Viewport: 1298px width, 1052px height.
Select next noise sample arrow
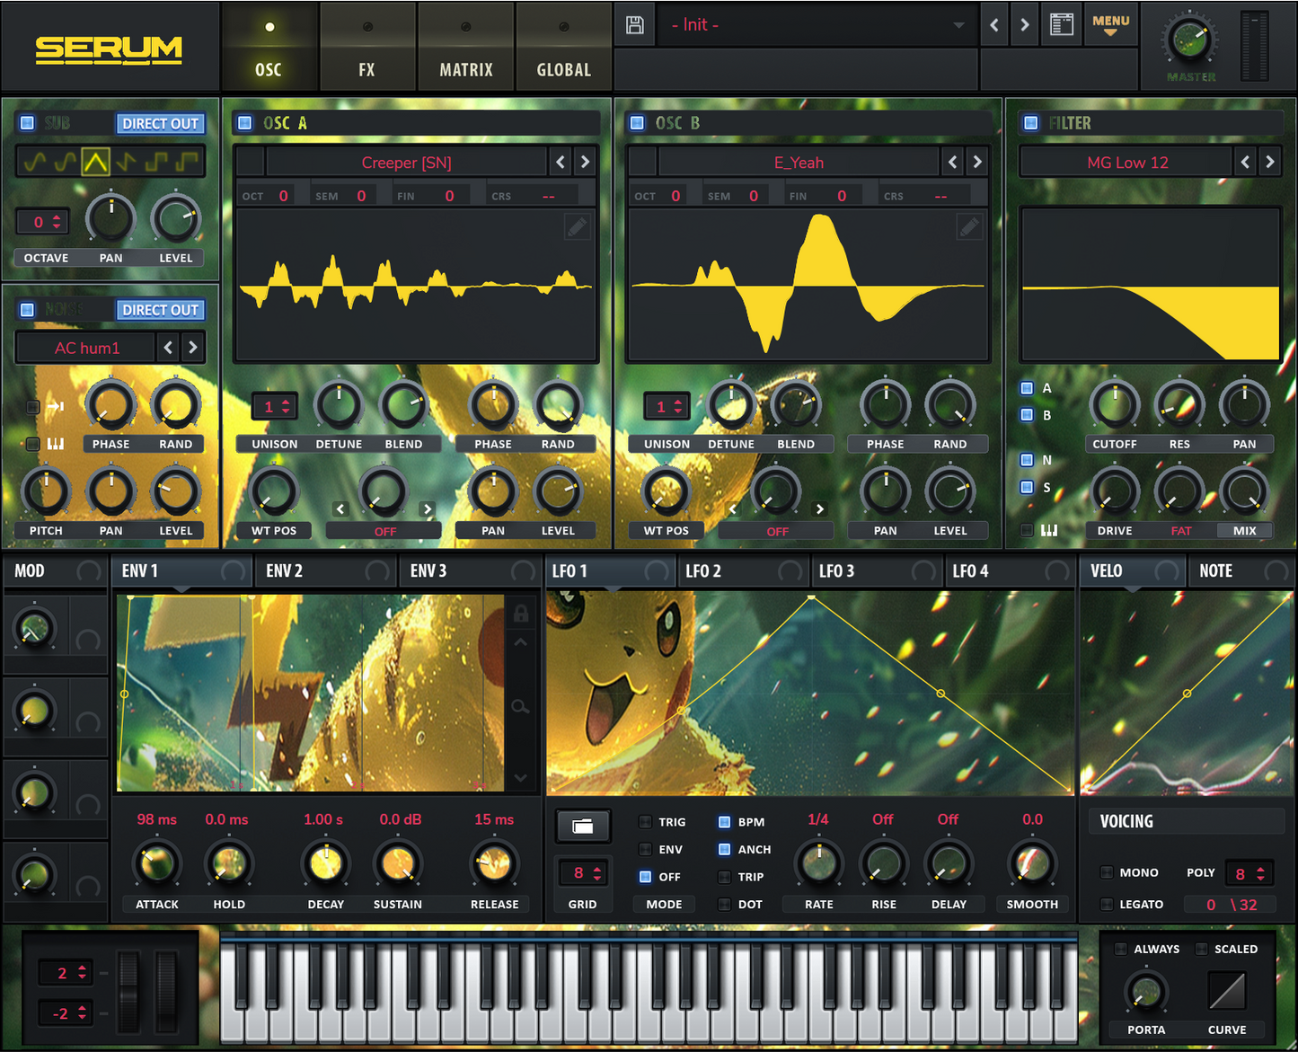point(192,347)
